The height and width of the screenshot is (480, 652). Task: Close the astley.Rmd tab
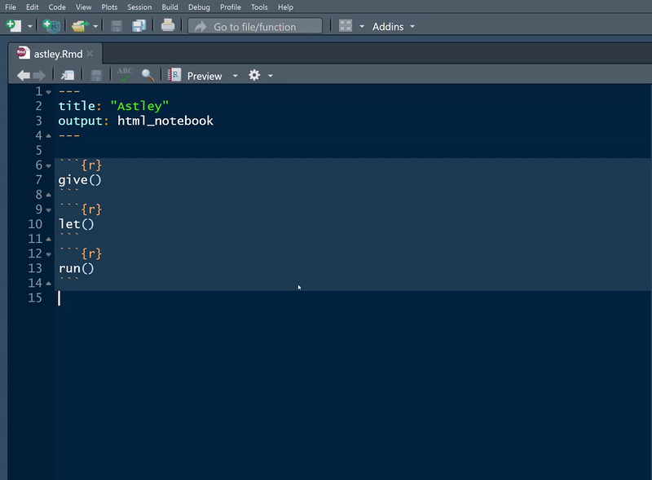(90, 54)
